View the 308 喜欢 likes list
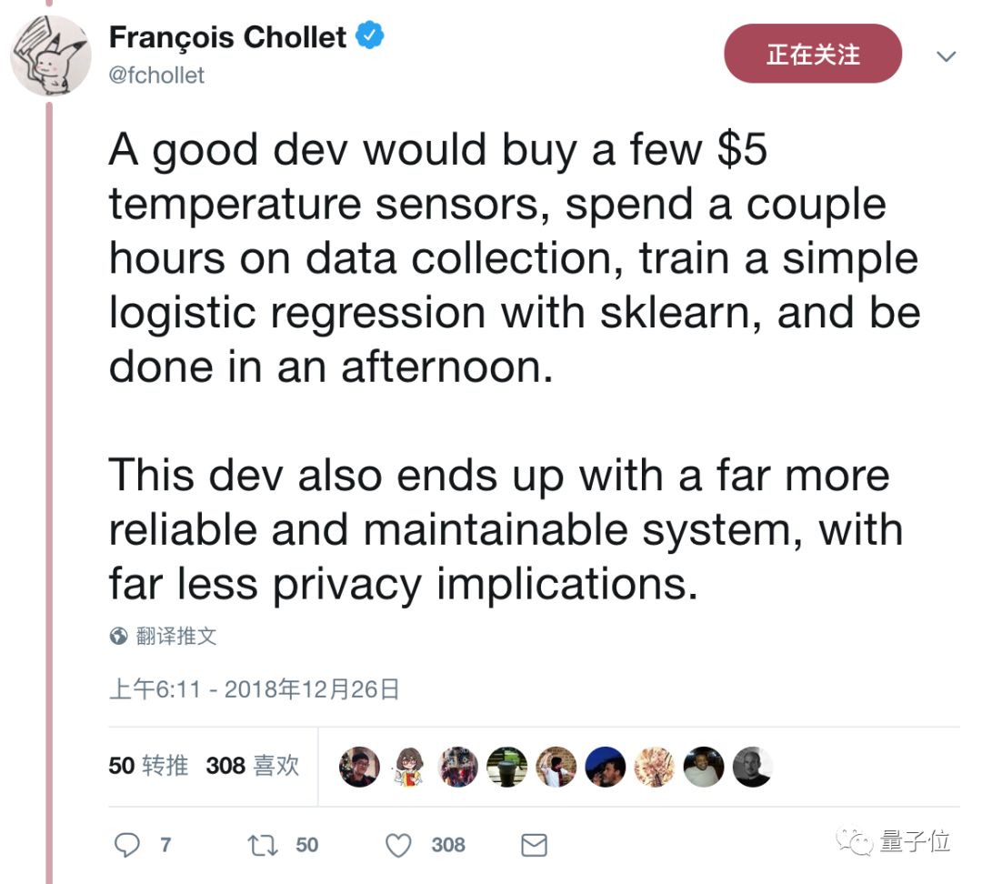The width and height of the screenshot is (982, 884). coord(252,766)
